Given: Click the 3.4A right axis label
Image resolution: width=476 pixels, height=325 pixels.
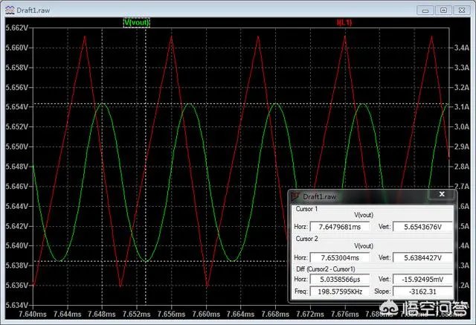Looking at the screenshot, I should [x=461, y=47].
